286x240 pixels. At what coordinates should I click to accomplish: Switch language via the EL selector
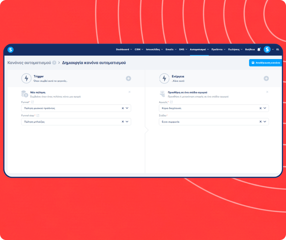(277, 50)
